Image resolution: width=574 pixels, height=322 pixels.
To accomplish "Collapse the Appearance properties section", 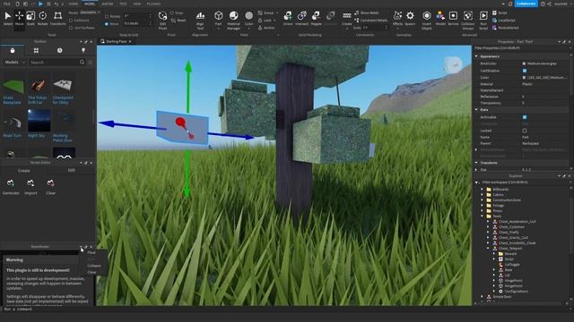I will coord(476,56).
